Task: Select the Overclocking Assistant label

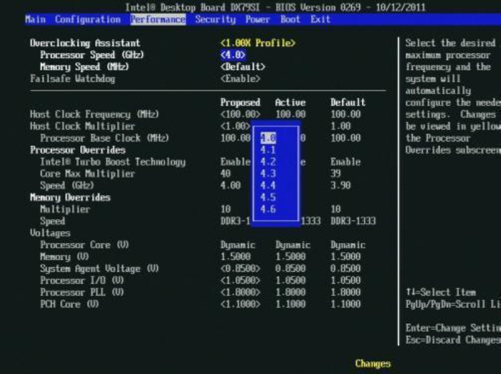Action: (x=85, y=43)
